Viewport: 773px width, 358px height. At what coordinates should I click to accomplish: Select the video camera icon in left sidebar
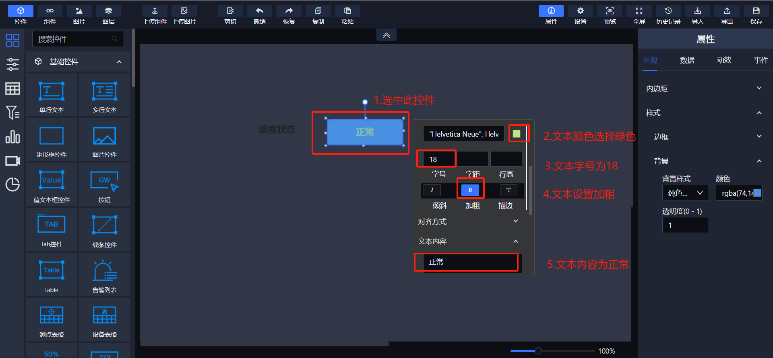12,161
